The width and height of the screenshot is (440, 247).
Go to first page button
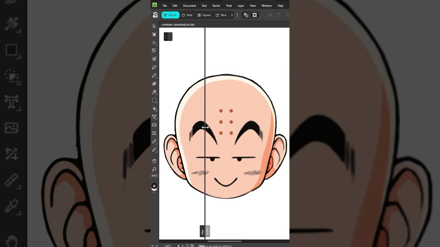tap(153, 246)
